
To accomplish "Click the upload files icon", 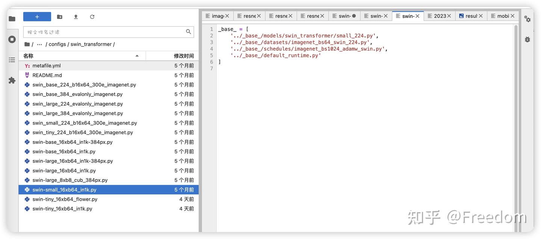I will [x=76, y=17].
